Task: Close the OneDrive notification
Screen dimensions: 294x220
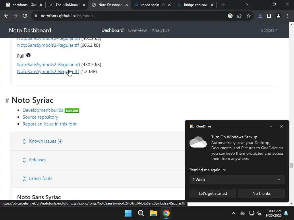Action: [x=282, y=126]
